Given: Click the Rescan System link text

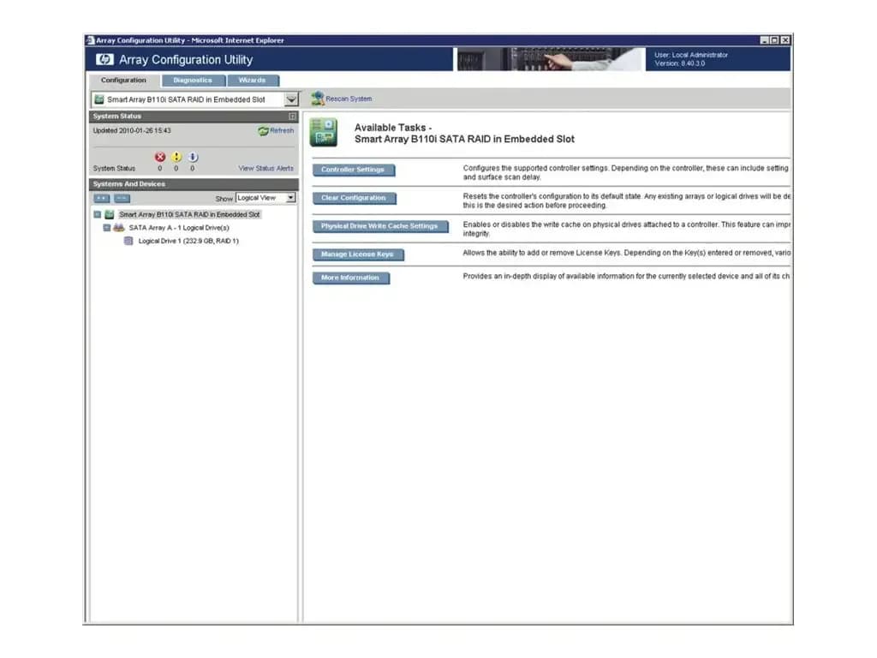Looking at the screenshot, I should point(349,99).
